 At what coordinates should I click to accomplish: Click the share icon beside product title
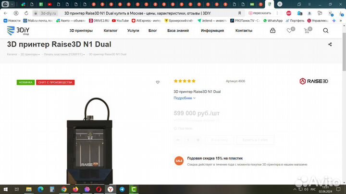(x=330, y=44)
